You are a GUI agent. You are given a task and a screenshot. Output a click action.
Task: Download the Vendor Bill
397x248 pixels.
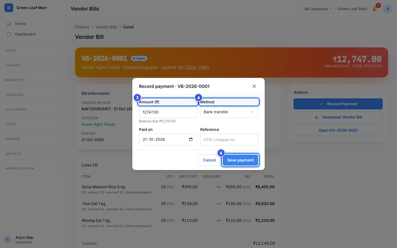[338, 117]
